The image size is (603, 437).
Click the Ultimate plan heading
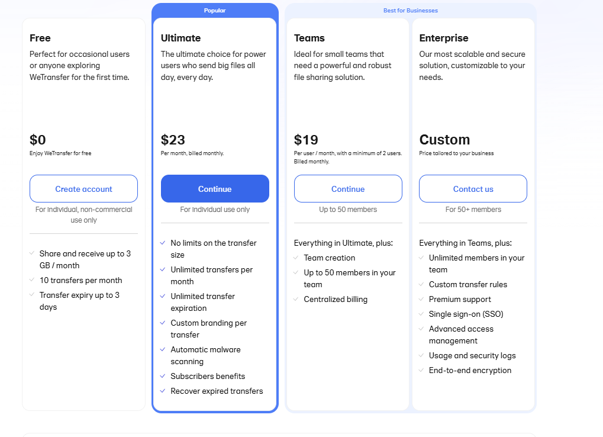tap(180, 38)
